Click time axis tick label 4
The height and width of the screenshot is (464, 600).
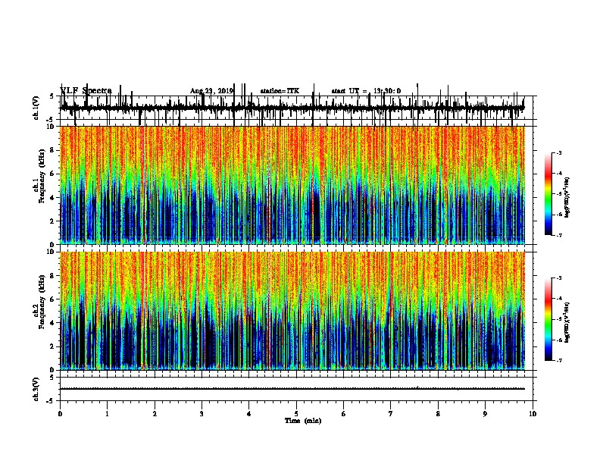[x=249, y=414]
